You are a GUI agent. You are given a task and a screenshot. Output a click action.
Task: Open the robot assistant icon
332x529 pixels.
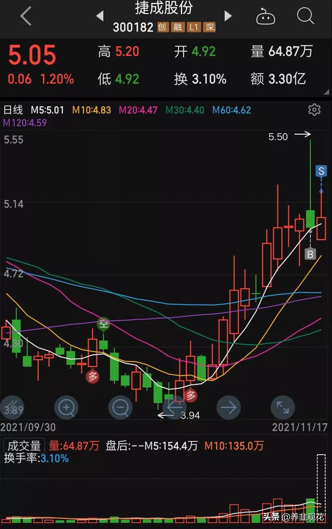point(266,16)
